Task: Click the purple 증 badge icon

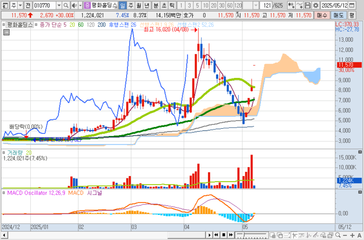Action: [x=87, y=5]
